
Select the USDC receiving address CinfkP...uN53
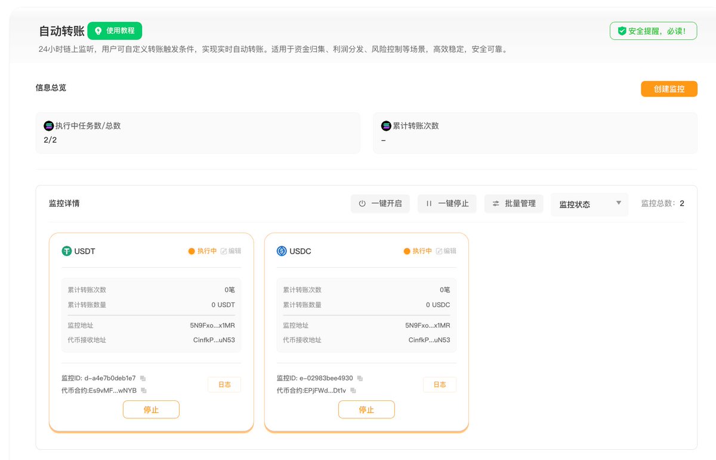pyautogui.click(x=429, y=340)
